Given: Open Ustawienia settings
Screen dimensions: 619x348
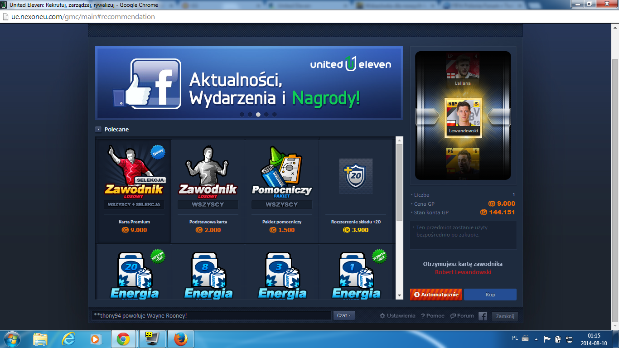Looking at the screenshot, I should coord(397,316).
